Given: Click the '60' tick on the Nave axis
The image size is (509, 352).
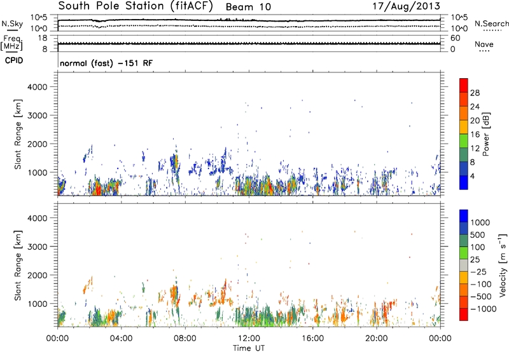Looking at the screenshot, I should tap(456, 38).
